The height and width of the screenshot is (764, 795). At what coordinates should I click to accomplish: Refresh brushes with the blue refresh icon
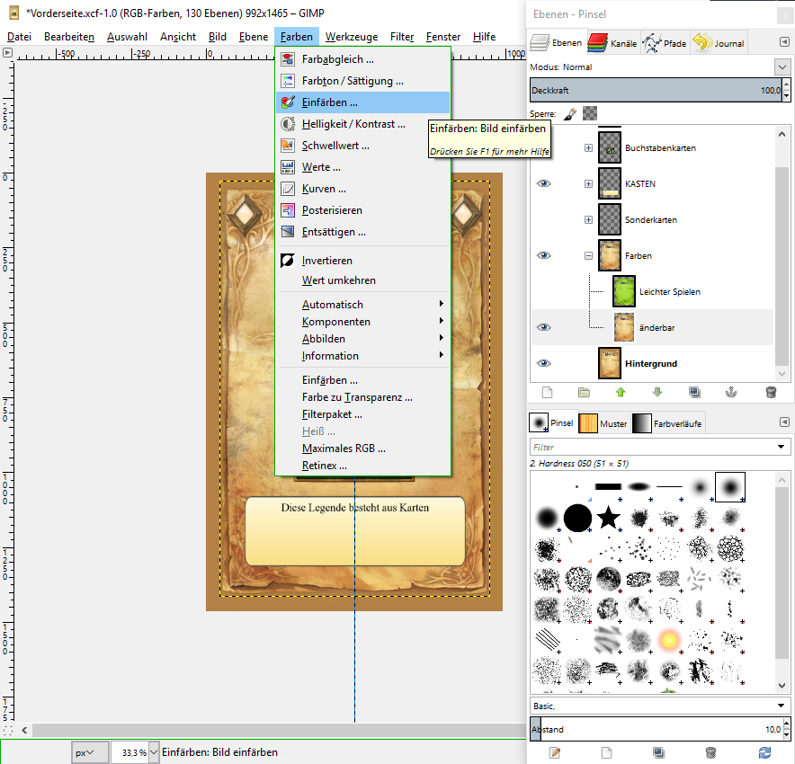point(764,751)
